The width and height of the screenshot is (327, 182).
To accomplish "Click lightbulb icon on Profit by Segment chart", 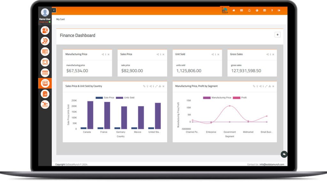I will pyautogui.click(x=257, y=86).
